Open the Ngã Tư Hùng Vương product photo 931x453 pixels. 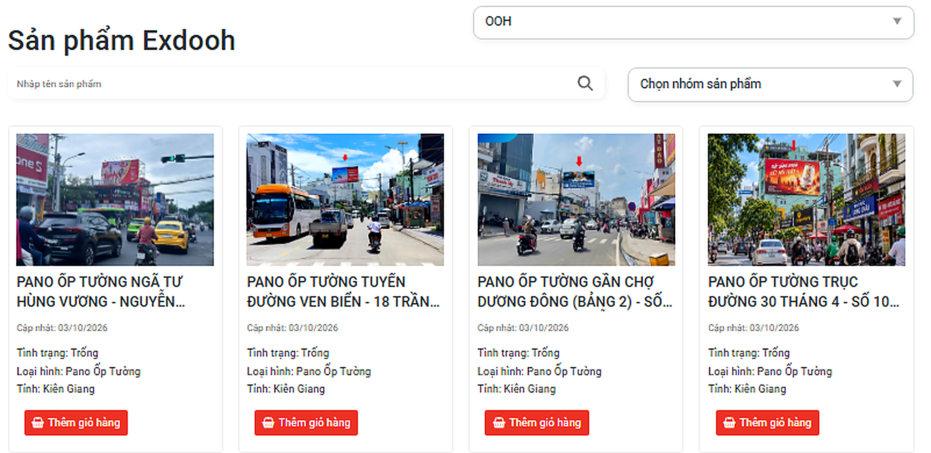click(115, 199)
